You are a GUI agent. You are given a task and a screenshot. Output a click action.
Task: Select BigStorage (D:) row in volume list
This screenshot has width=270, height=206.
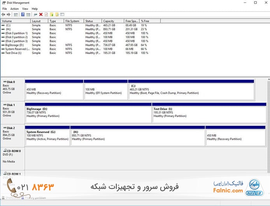(15, 45)
